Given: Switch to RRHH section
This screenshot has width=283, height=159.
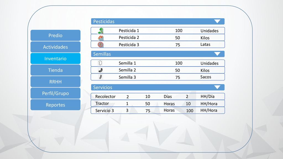Looking at the screenshot, I should coord(55,82).
